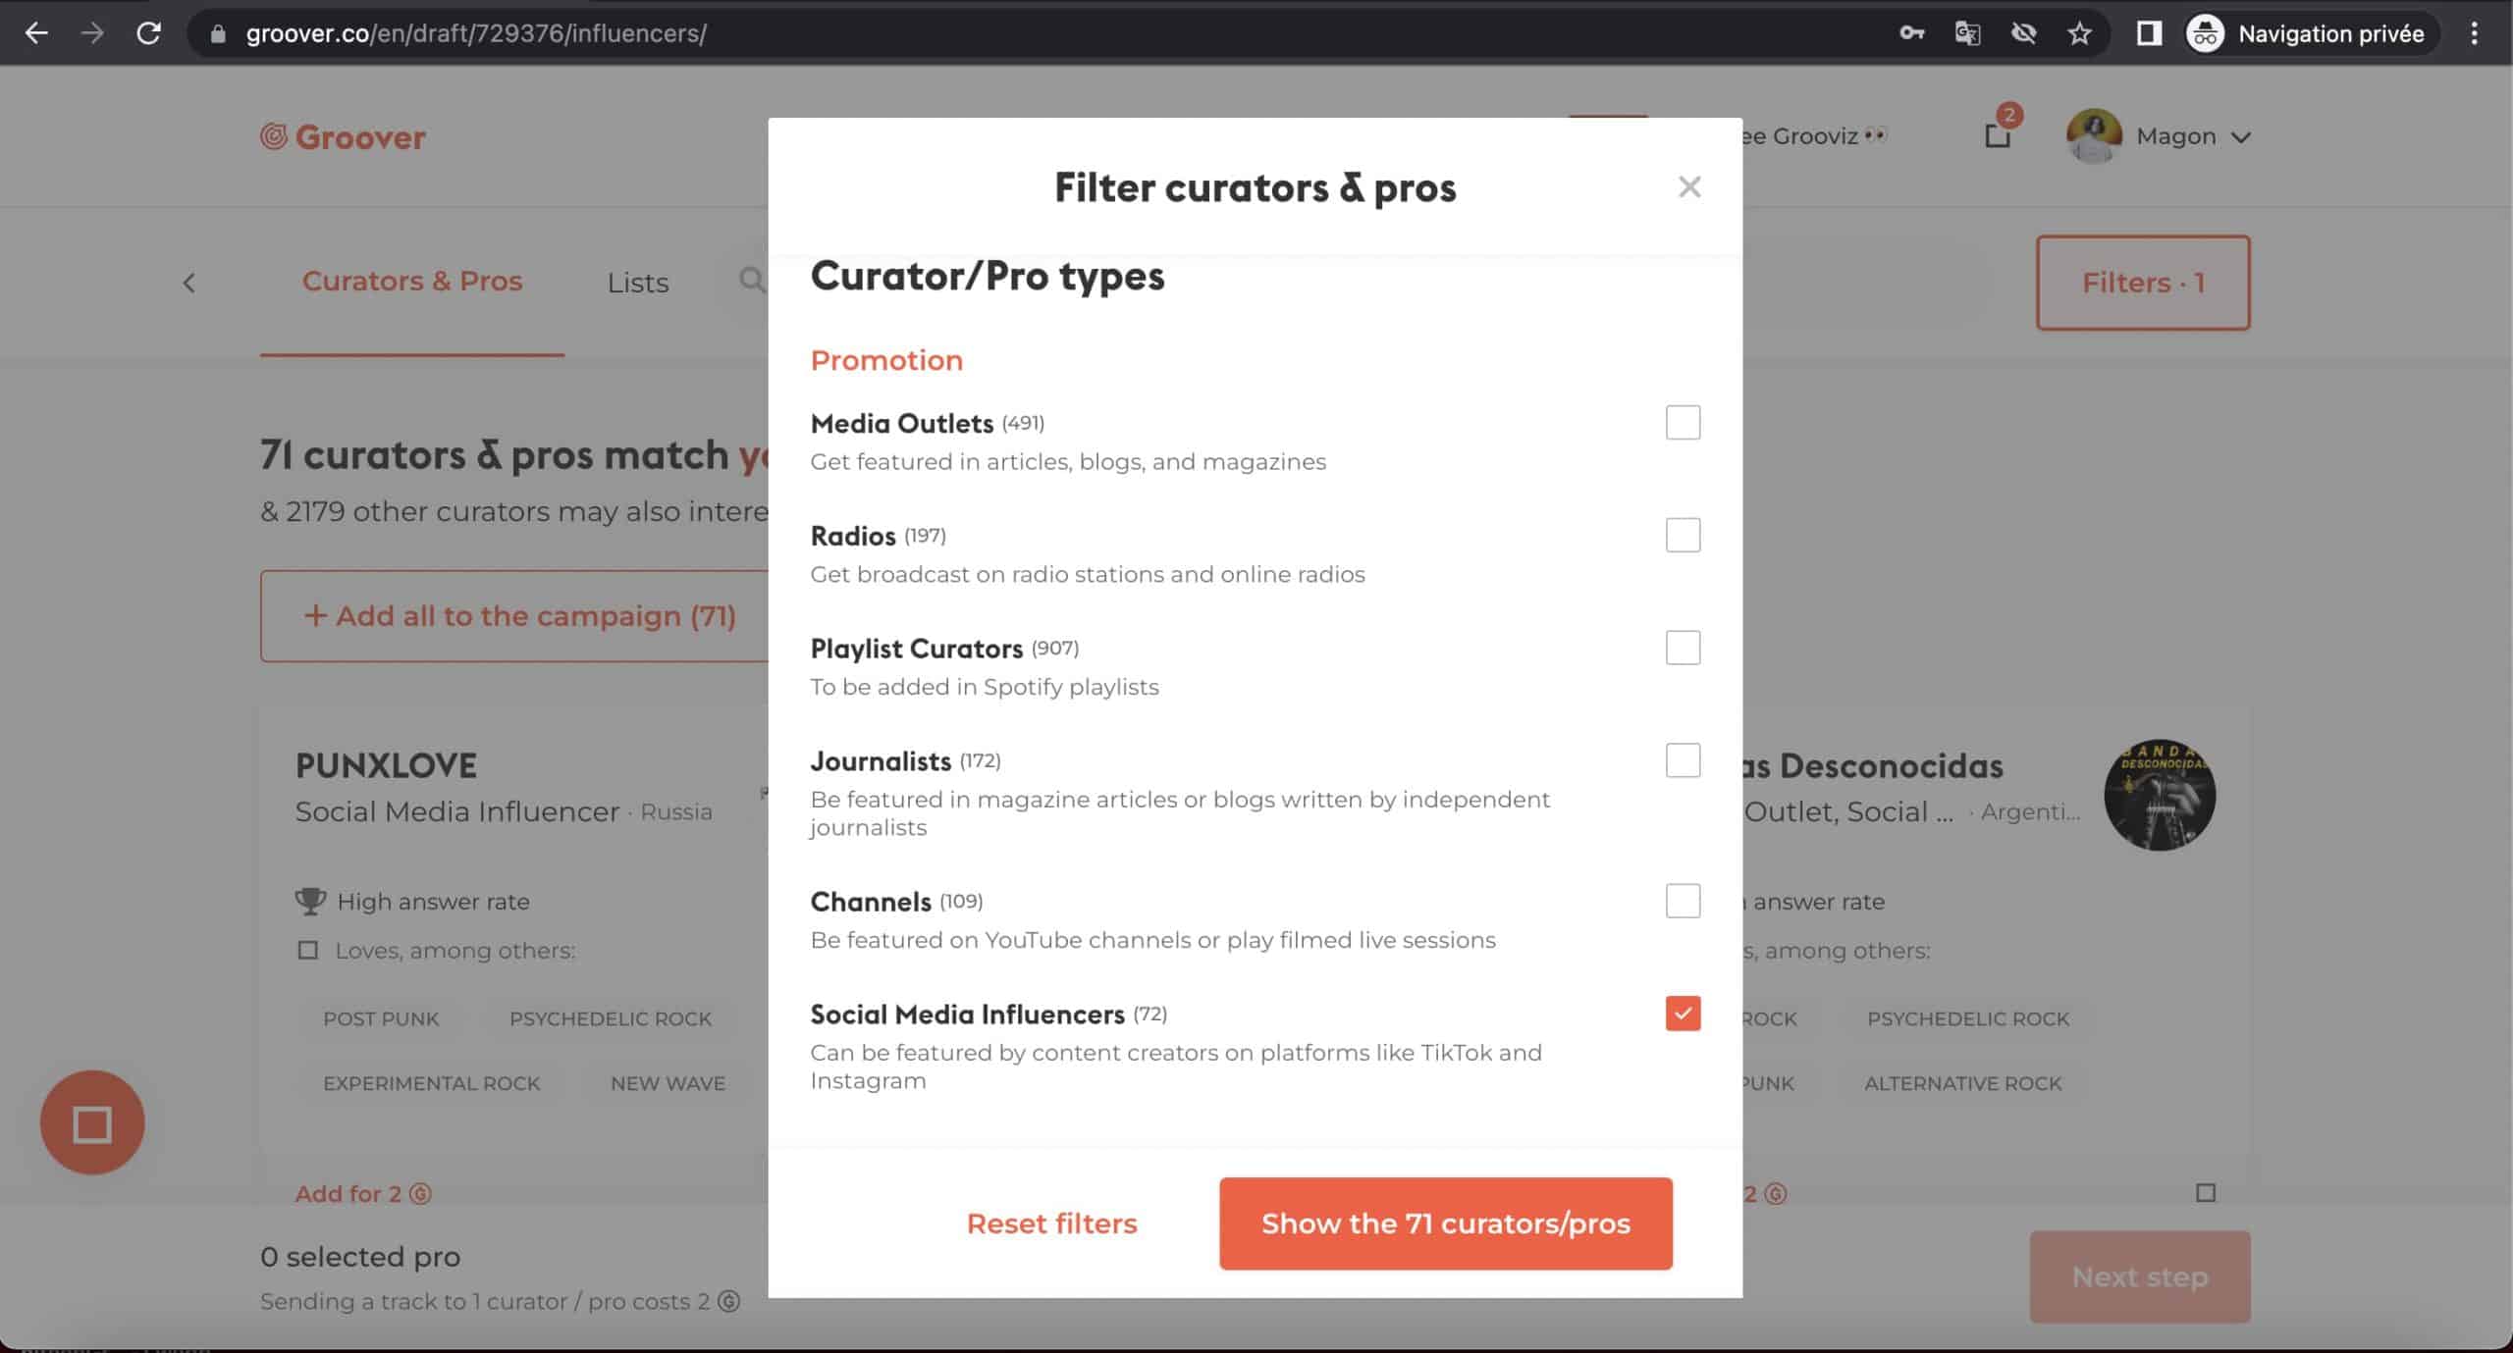This screenshot has height=1353, width=2513.
Task: Switch to the Lists tab
Action: [638, 283]
